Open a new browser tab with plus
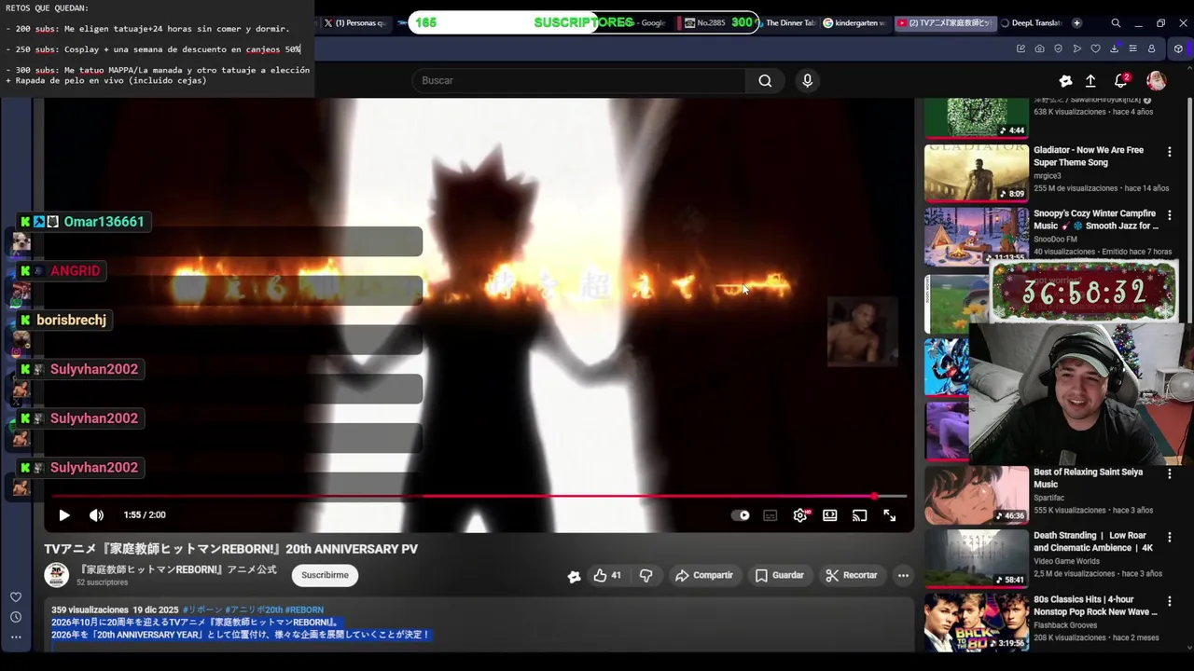1194x671 pixels. [1076, 22]
